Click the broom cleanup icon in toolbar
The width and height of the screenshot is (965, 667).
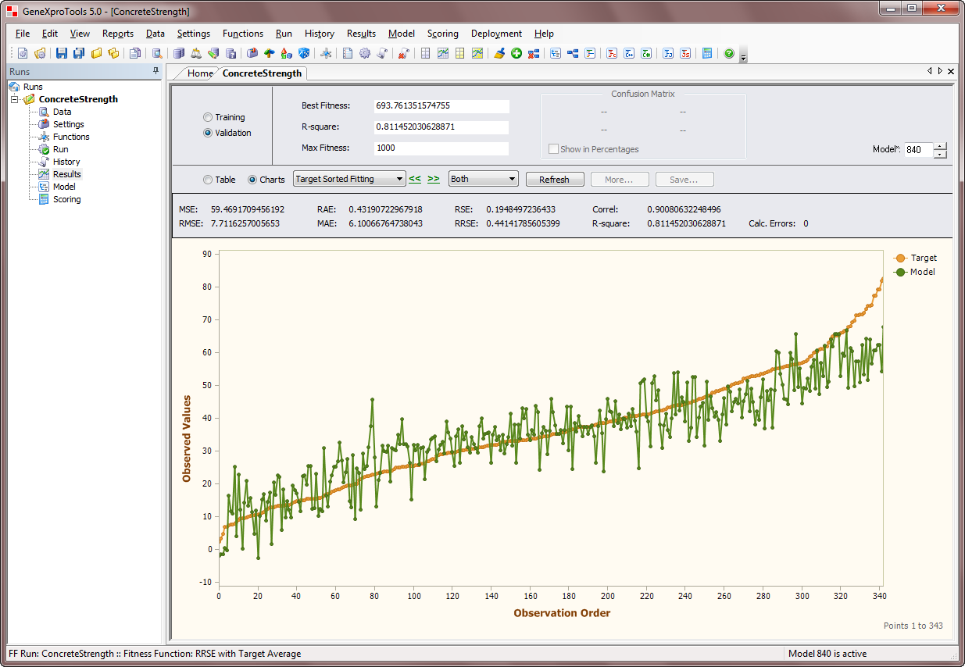coord(499,53)
